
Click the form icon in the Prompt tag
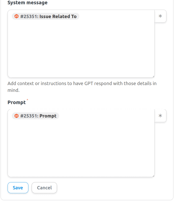(x=17, y=116)
